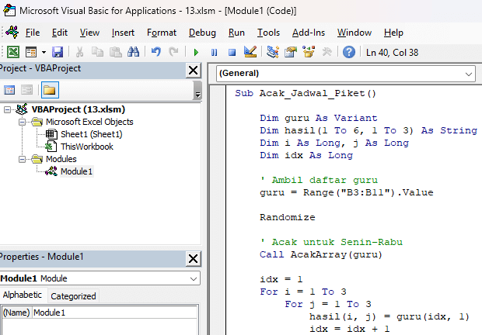This screenshot has width=482, height=335.
Task: Open the Insert menu
Action: click(123, 33)
